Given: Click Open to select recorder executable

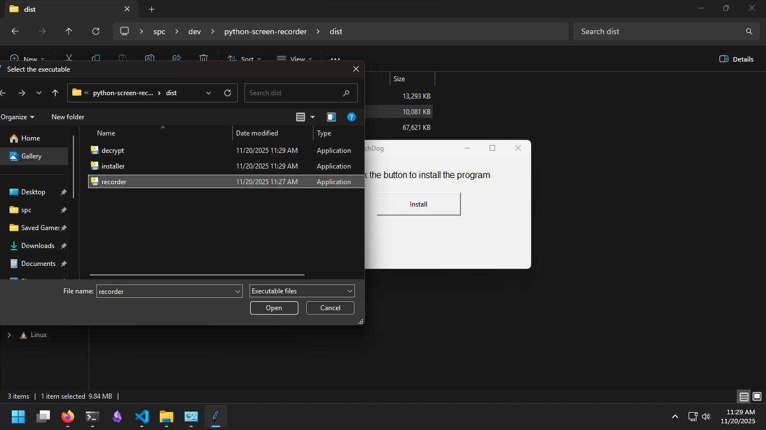Looking at the screenshot, I should [274, 308].
